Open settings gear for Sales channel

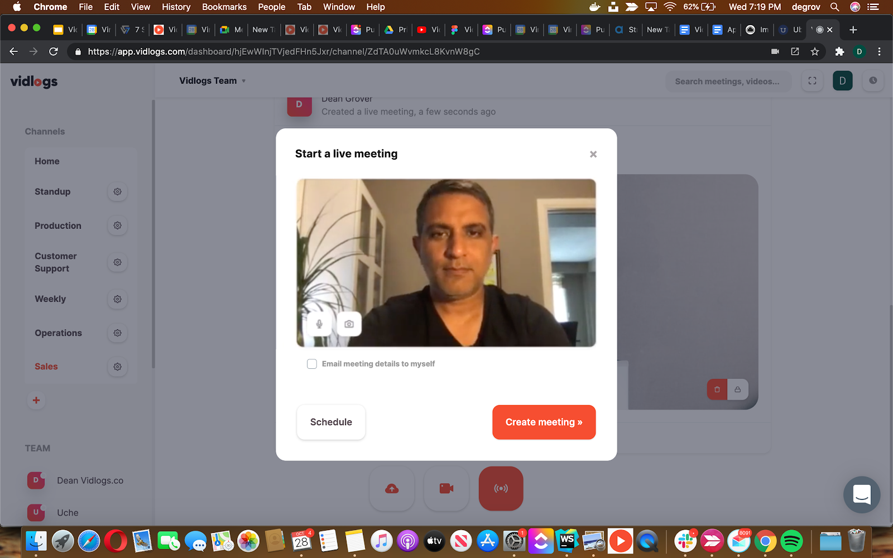[117, 367]
